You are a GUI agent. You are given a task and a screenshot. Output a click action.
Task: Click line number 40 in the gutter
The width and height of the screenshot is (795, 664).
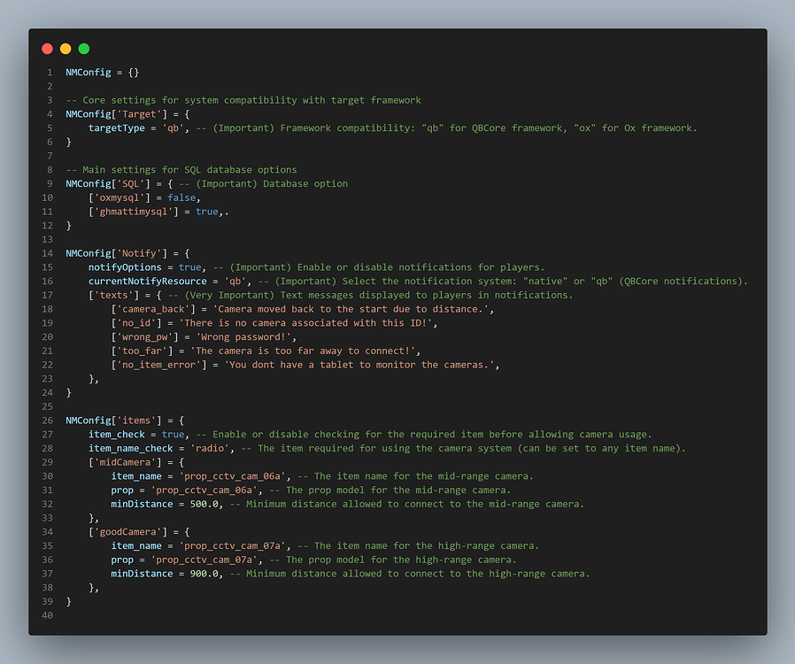pos(47,615)
